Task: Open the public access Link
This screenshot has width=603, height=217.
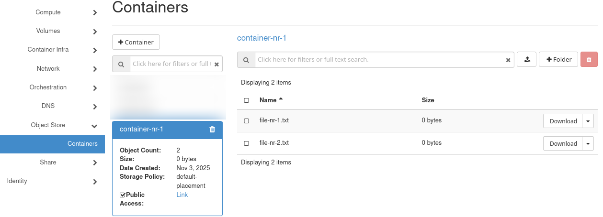Action: click(x=182, y=195)
